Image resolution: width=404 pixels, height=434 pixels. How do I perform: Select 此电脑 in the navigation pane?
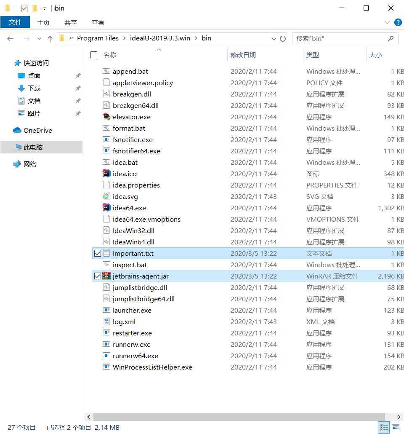[42, 147]
